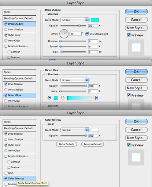Toggle Use Global Light checkbox
Screen dimensions: 152x187
pyautogui.click(x=87, y=34)
